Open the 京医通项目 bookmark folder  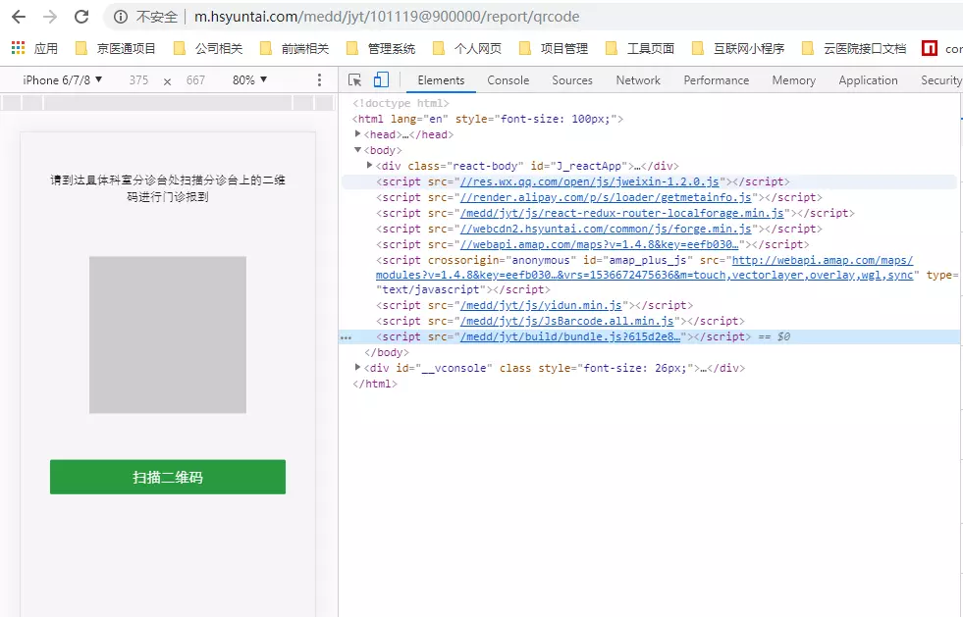click(115, 48)
